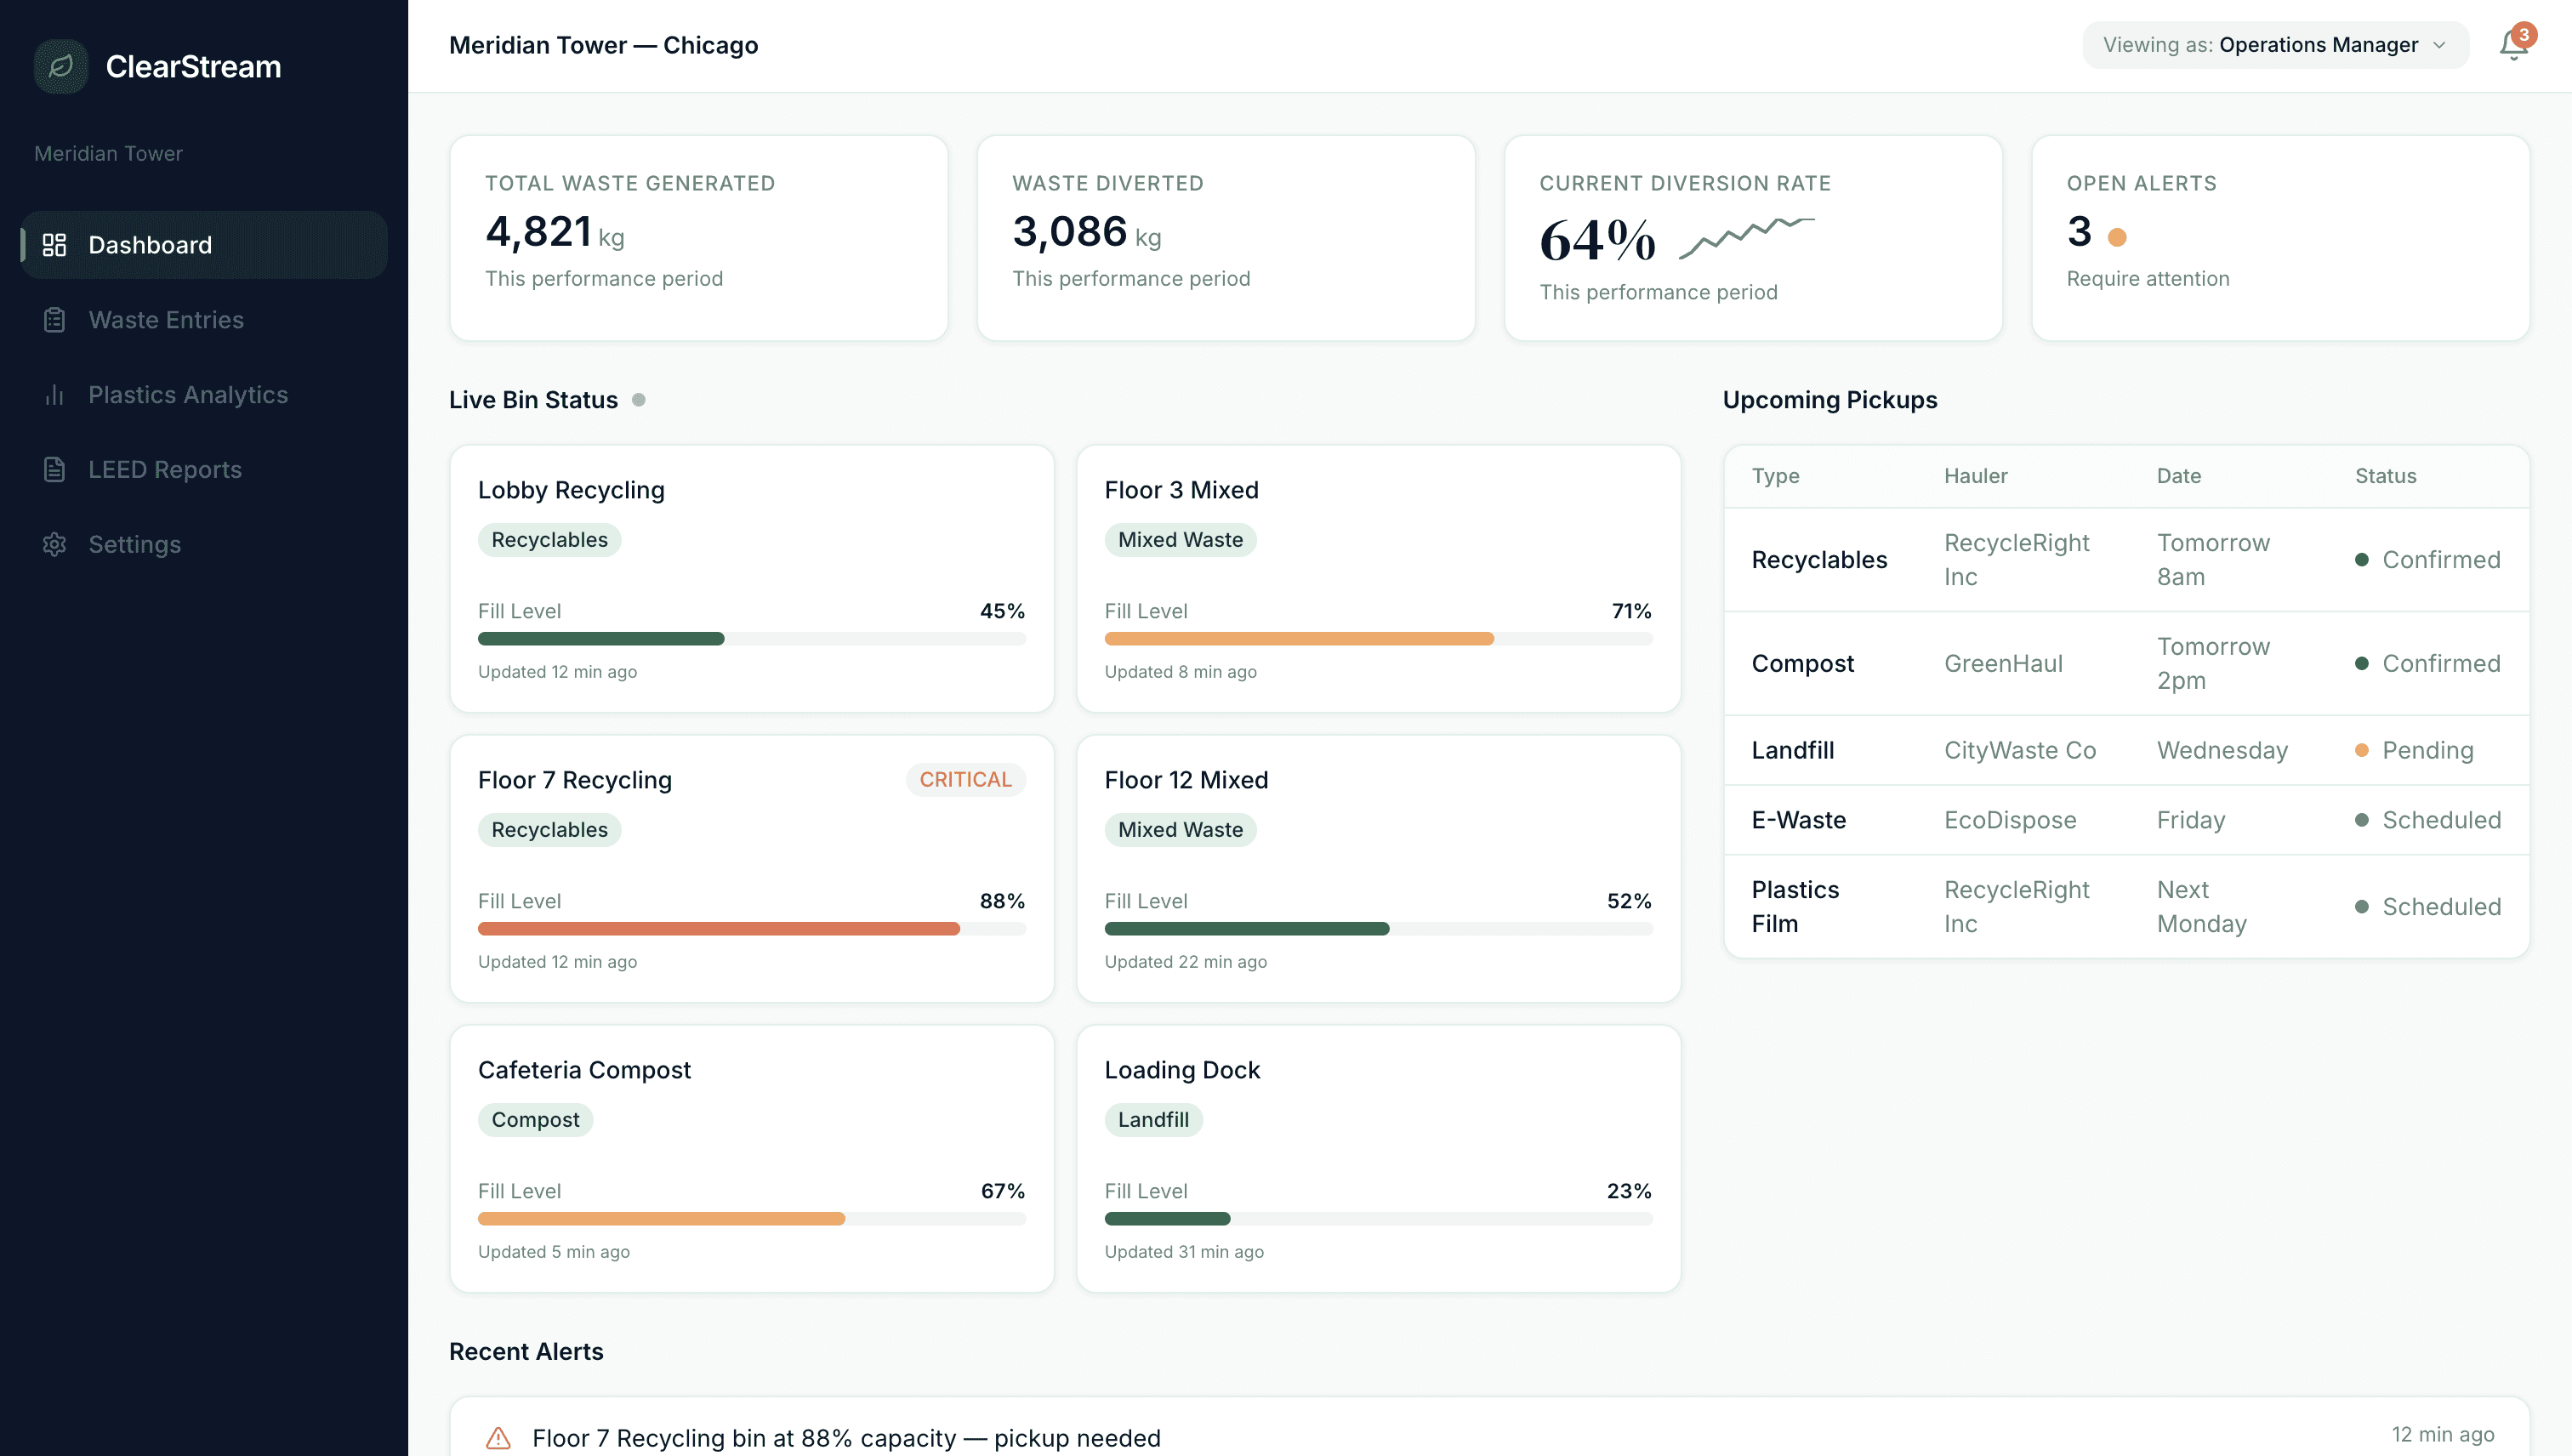Click warning triangle icon on Floor 7 alert
The image size is (2572, 1456).
click(x=498, y=1438)
